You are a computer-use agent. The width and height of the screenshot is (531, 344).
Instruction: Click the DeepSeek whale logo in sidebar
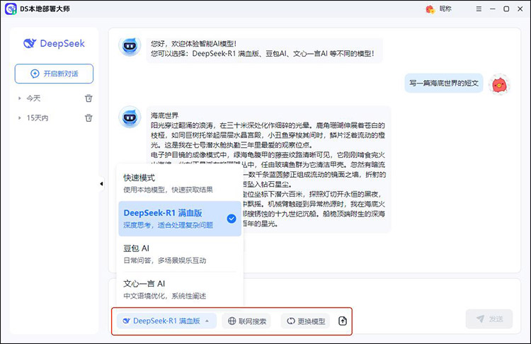coord(30,43)
